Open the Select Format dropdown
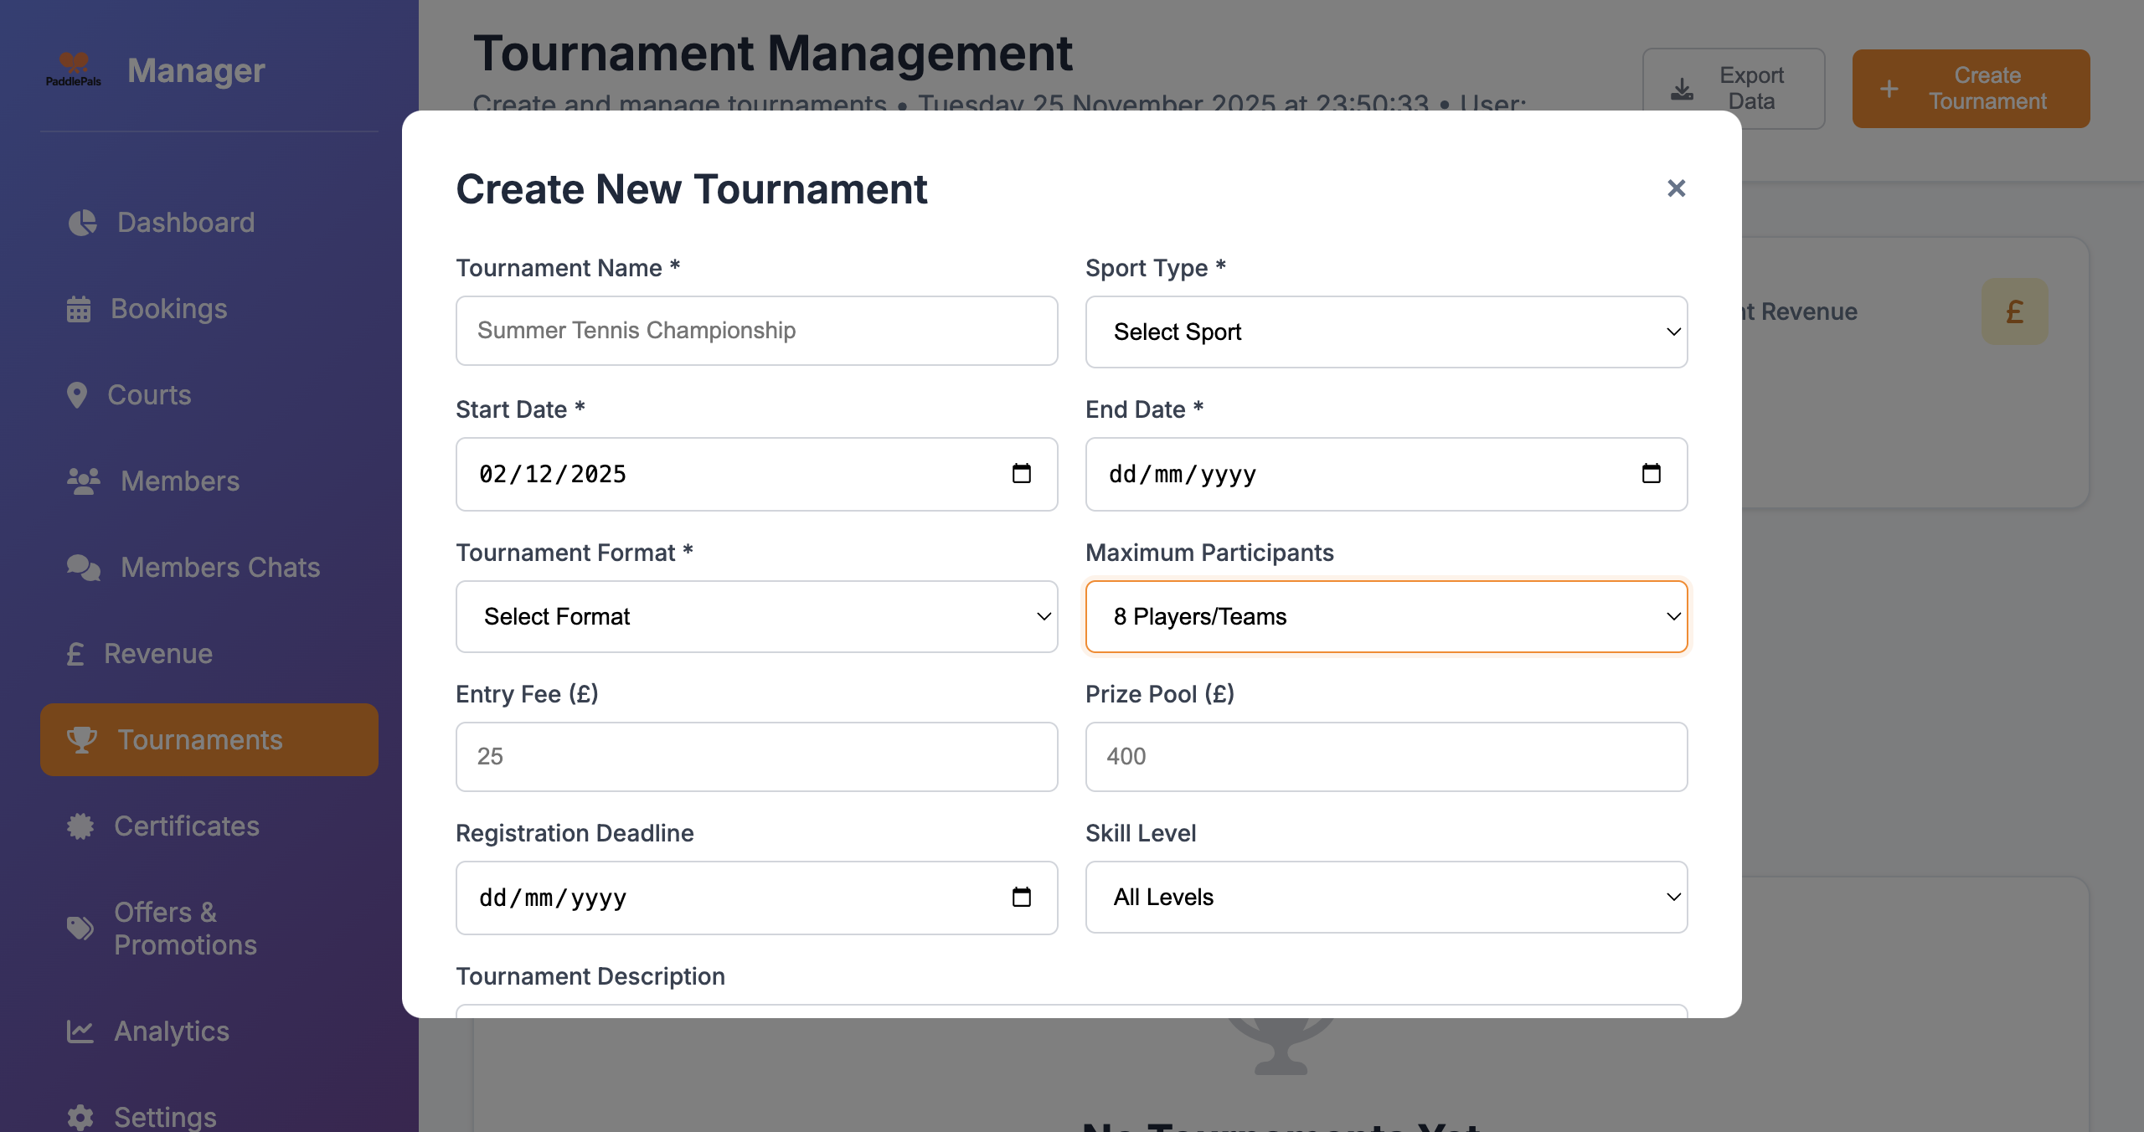2144x1132 pixels. point(756,616)
